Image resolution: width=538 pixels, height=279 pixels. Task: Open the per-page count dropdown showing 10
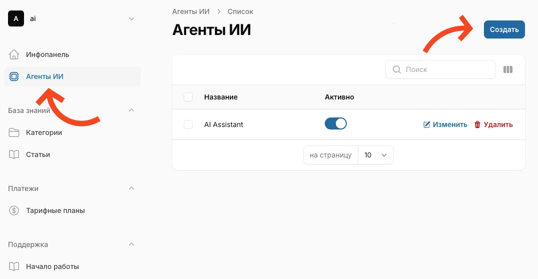(376, 155)
